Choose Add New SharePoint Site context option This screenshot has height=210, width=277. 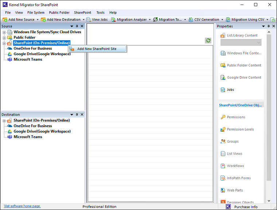click(98, 49)
